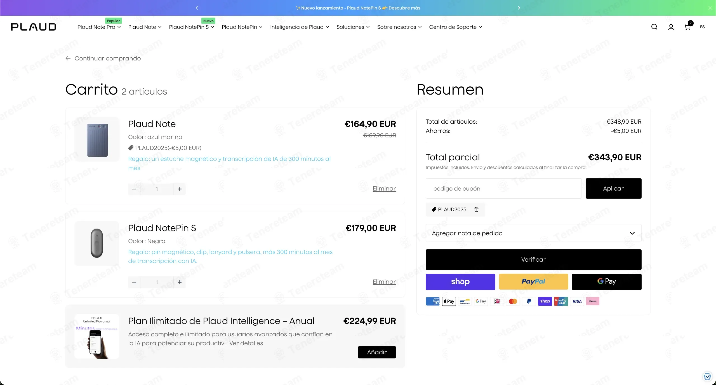Expand Plaud NotePin S menu
The image size is (716, 385).
tap(192, 27)
